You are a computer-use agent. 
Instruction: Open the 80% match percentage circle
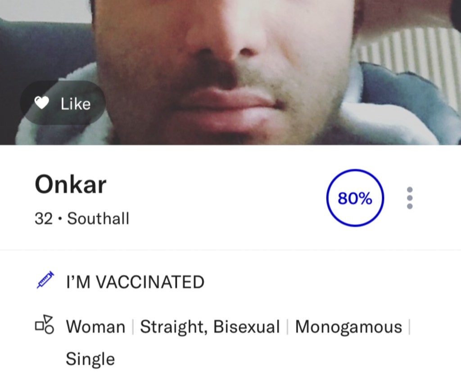pos(355,198)
